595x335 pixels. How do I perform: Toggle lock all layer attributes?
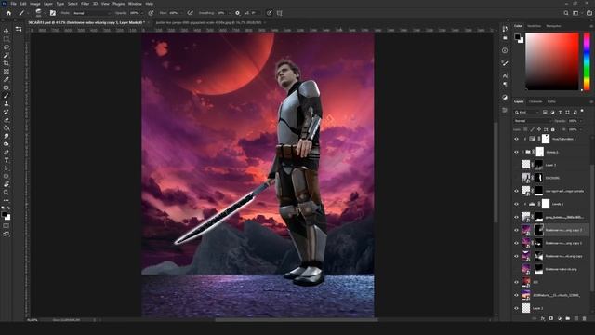[553, 129]
